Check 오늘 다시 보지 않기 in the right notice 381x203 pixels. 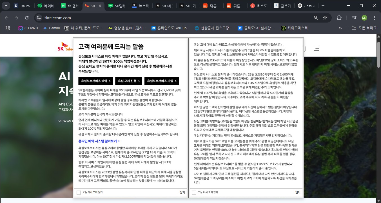(x=193, y=192)
